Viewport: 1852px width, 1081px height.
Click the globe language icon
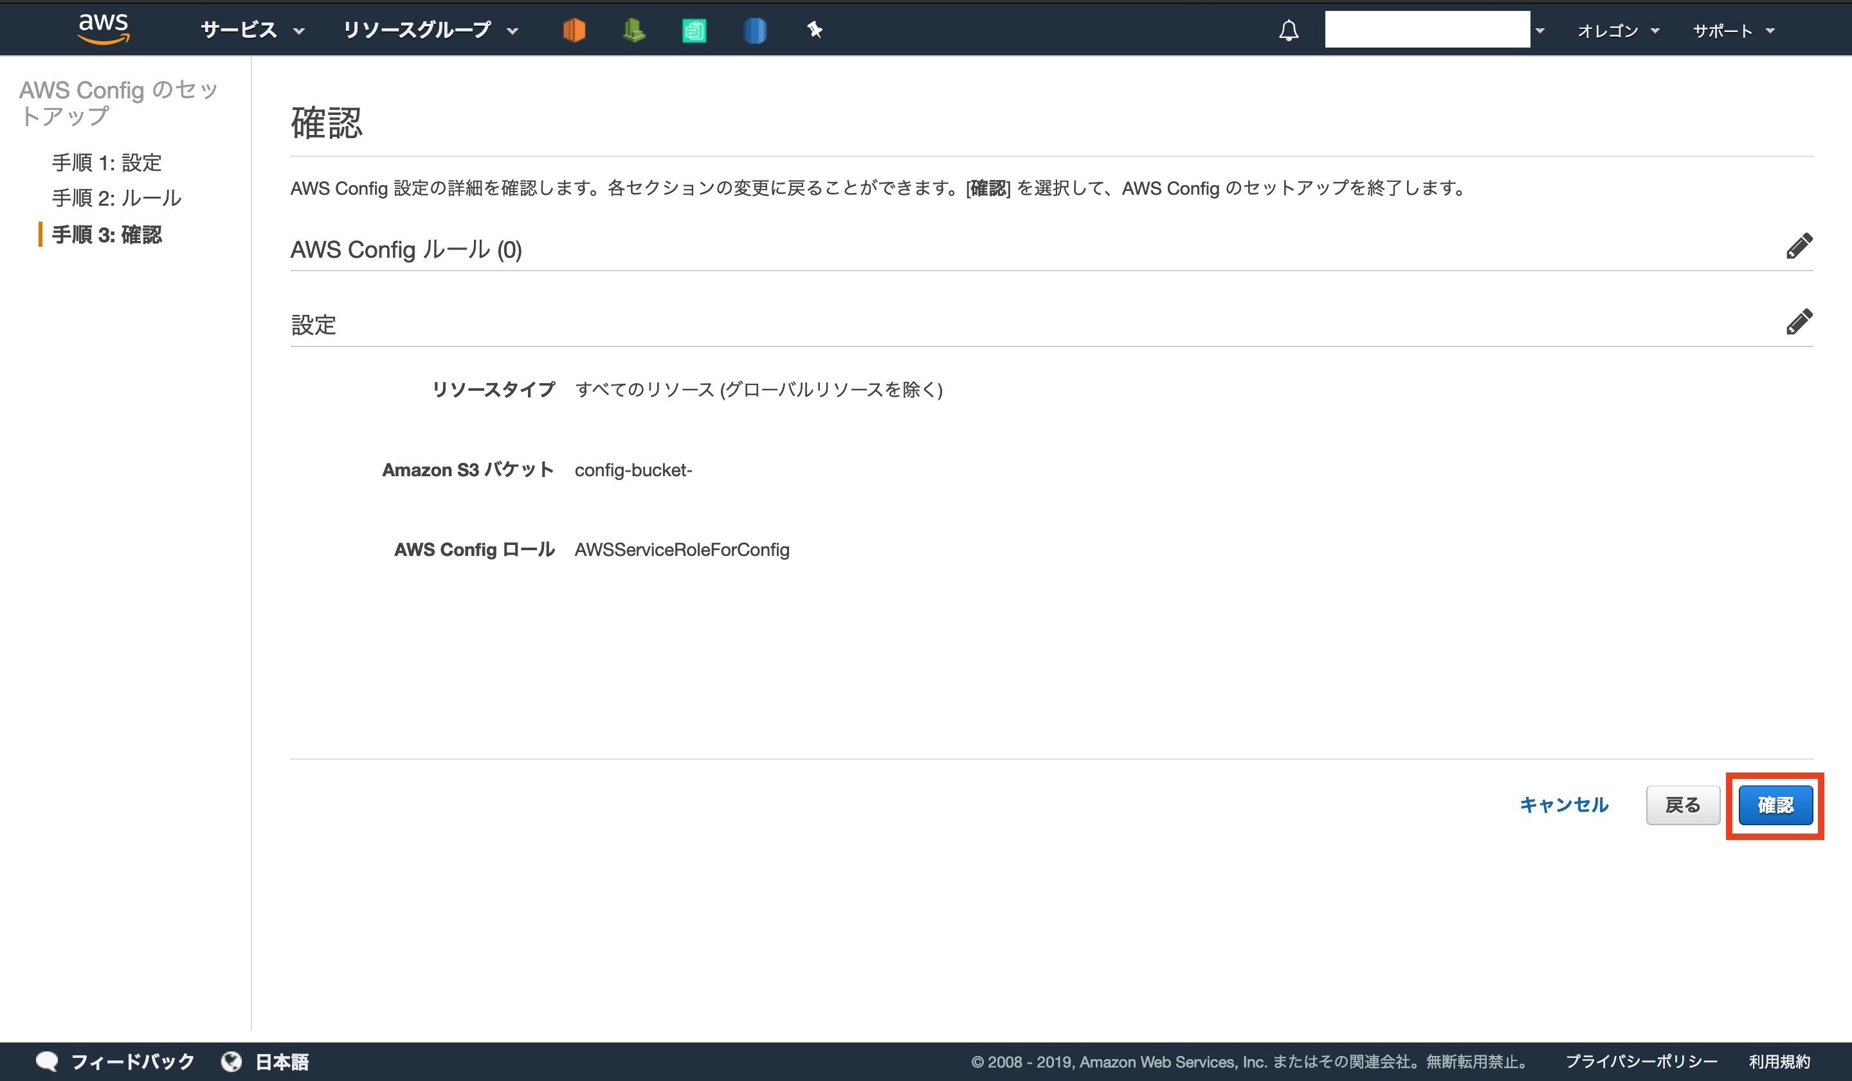point(232,1061)
